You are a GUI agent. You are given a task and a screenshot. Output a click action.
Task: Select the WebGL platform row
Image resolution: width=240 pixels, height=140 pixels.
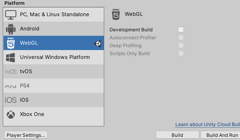[54, 43]
